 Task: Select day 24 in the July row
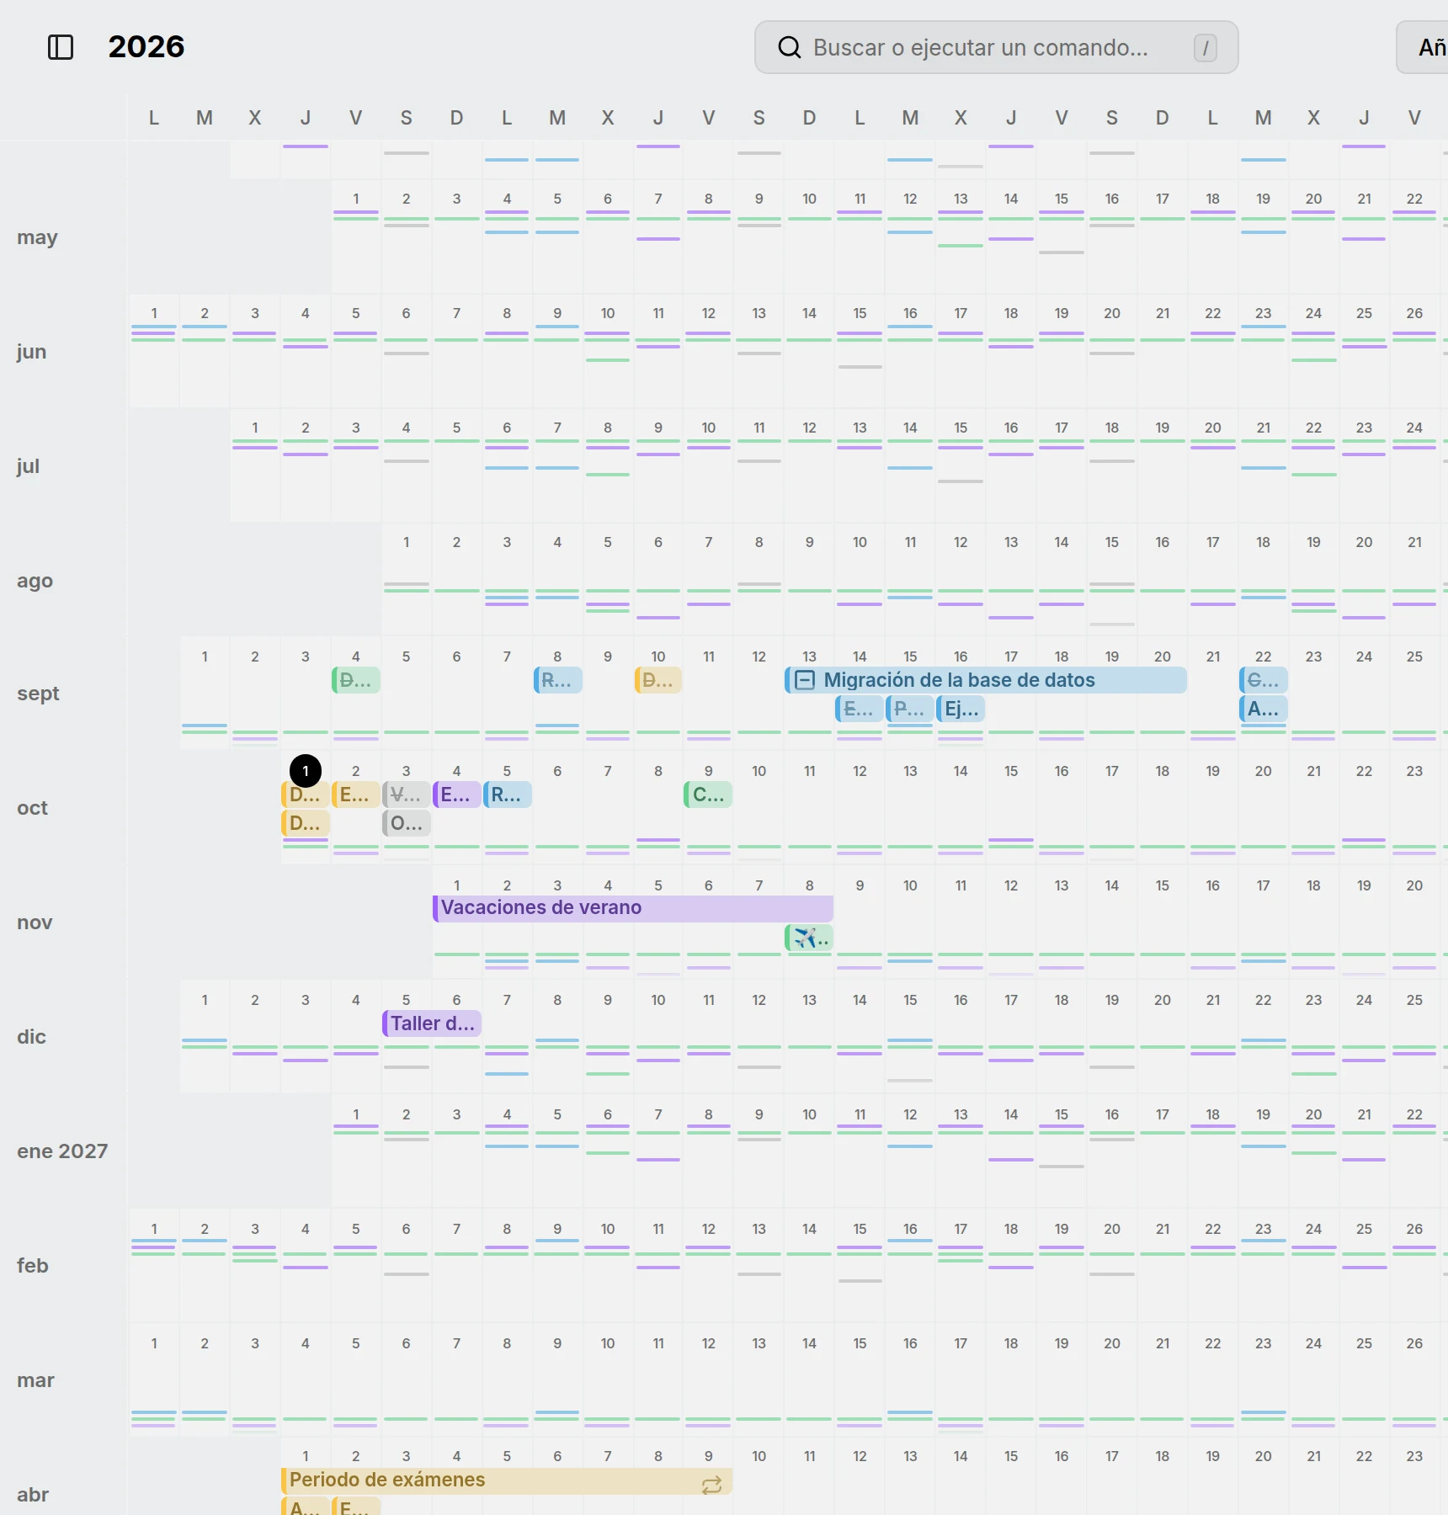point(1414,428)
